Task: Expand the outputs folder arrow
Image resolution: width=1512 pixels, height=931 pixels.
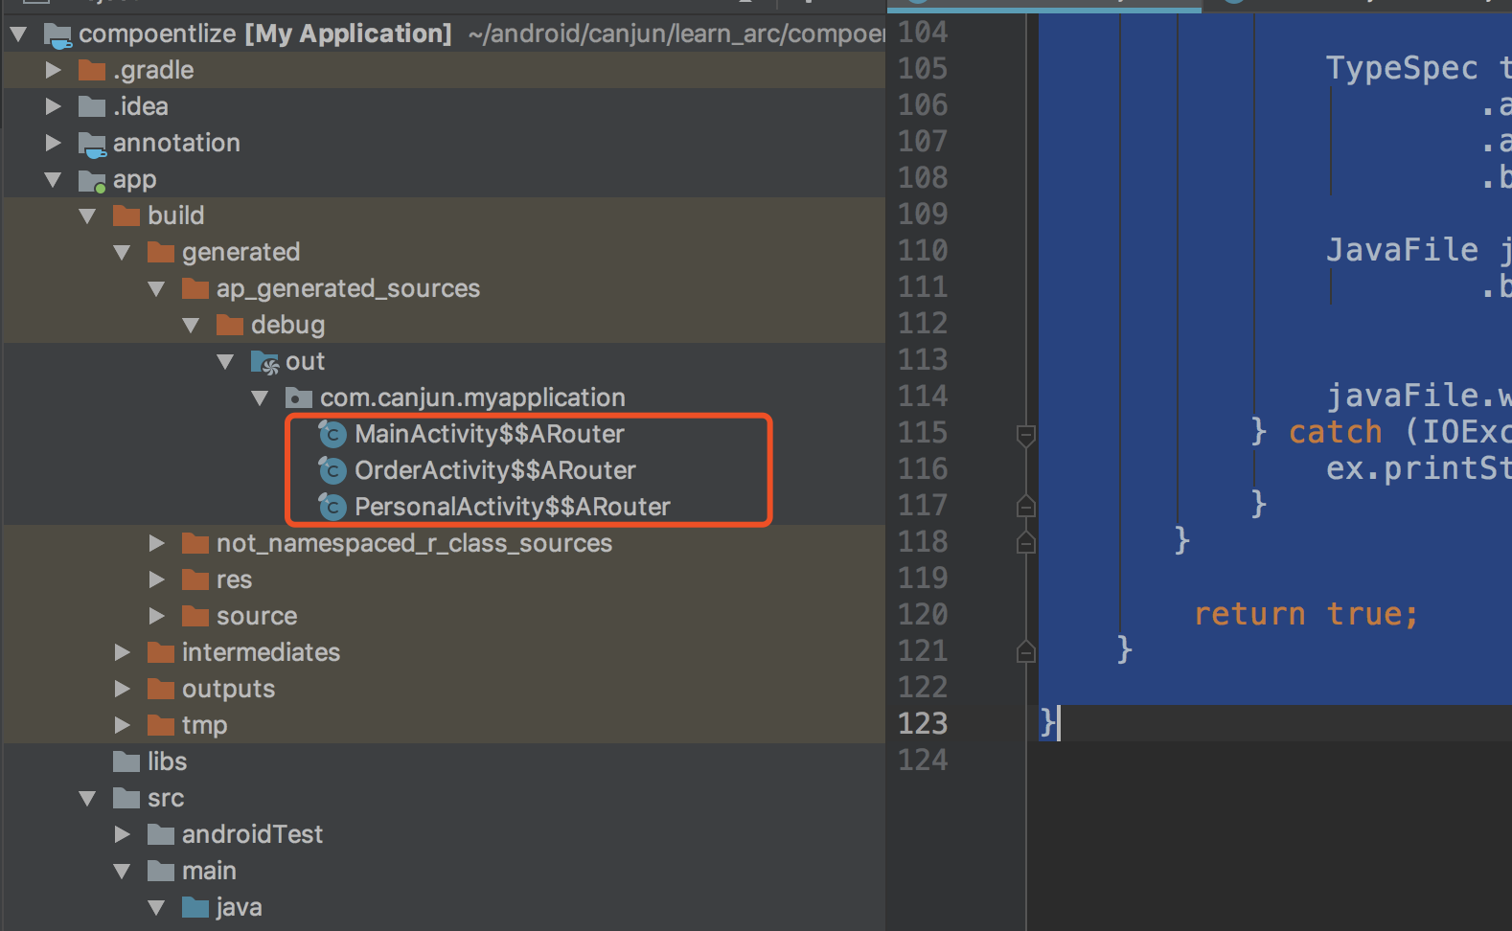Action: 123,690
